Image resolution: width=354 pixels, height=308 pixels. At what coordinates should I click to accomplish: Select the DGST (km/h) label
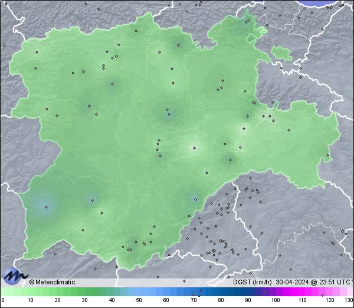pos(253,282)
